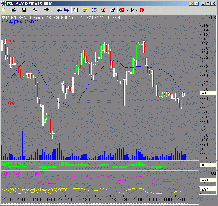Image resolution: width=218 pixels, height=206 pixels.
Task: Expand the open-folder dropdown arrow
Action: 19,10
